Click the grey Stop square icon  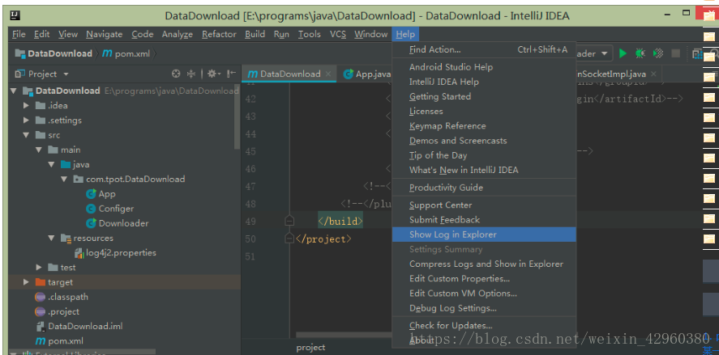pos(675,53)
